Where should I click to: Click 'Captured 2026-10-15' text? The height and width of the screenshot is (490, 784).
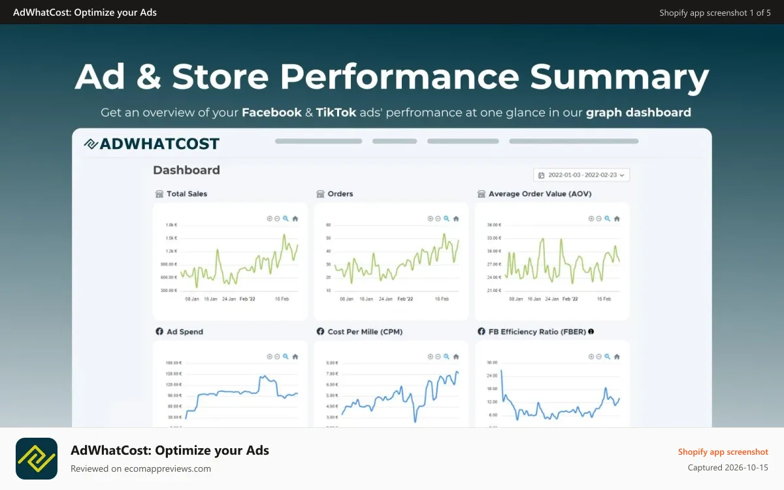728,468
